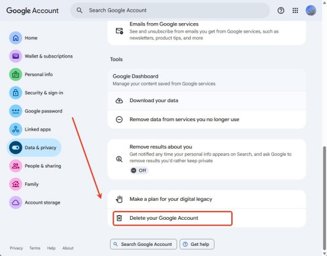Click the envelope icon for Emails from Google services
Screen dimensions: 327x256
(120, 31)
